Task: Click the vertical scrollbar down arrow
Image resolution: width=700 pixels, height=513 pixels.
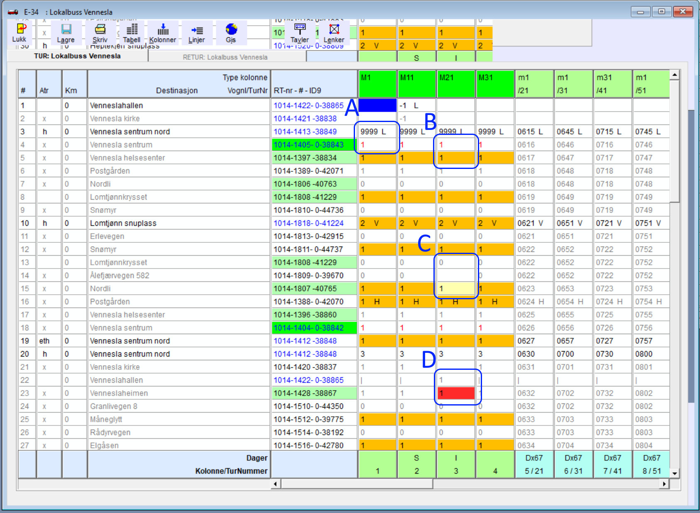Action: 675,473
